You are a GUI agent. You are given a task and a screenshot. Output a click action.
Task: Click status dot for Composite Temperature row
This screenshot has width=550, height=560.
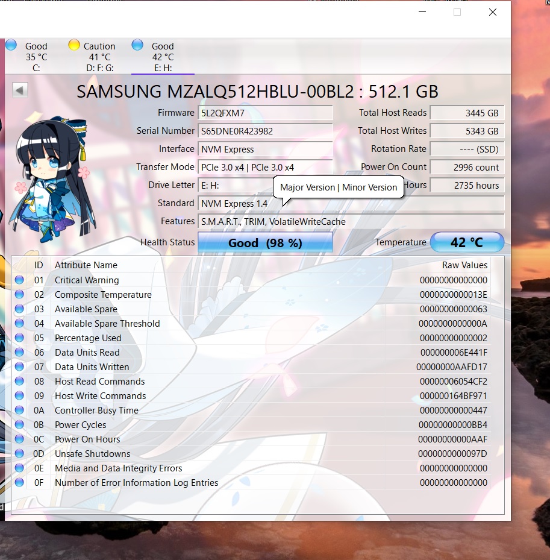click(20, 294)
